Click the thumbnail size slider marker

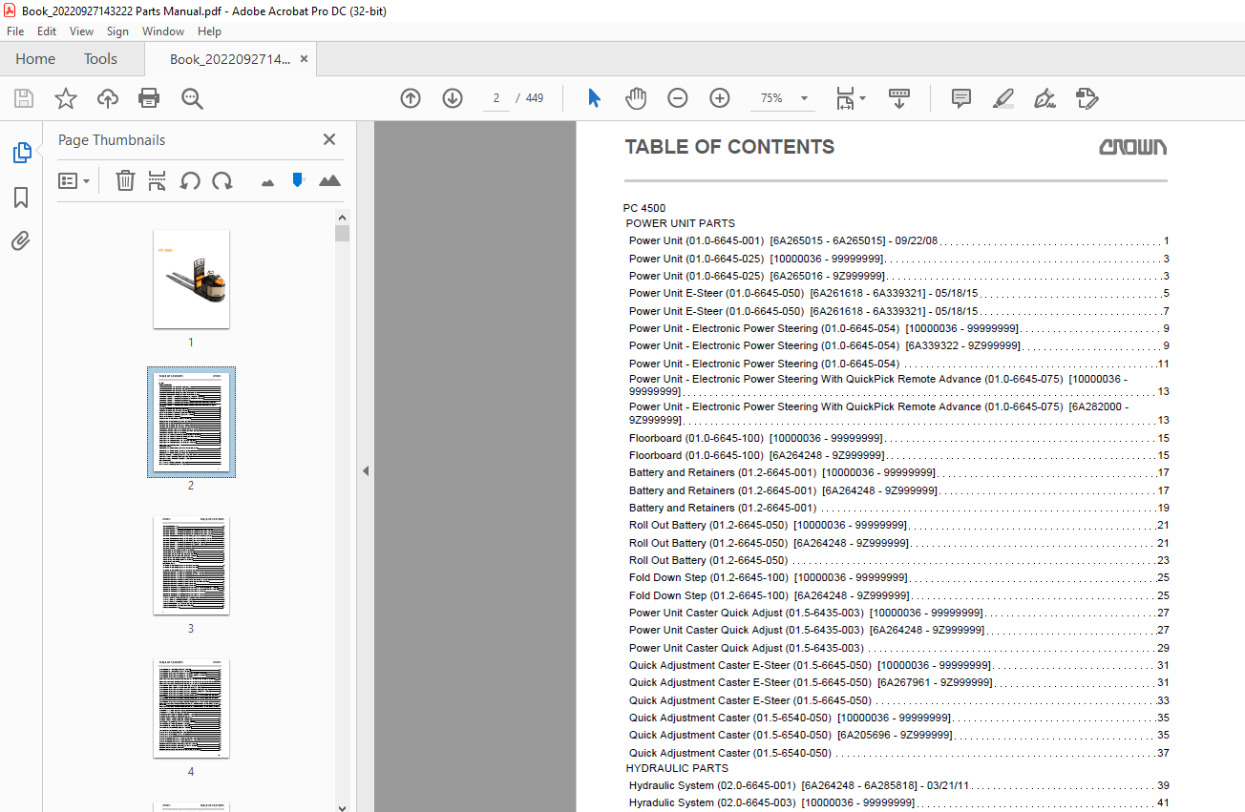[x=298, y=179]
